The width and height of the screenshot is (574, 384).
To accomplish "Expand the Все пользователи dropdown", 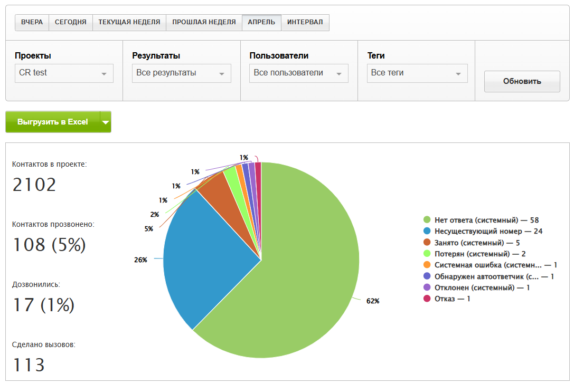I will click(x=298, y=73).
